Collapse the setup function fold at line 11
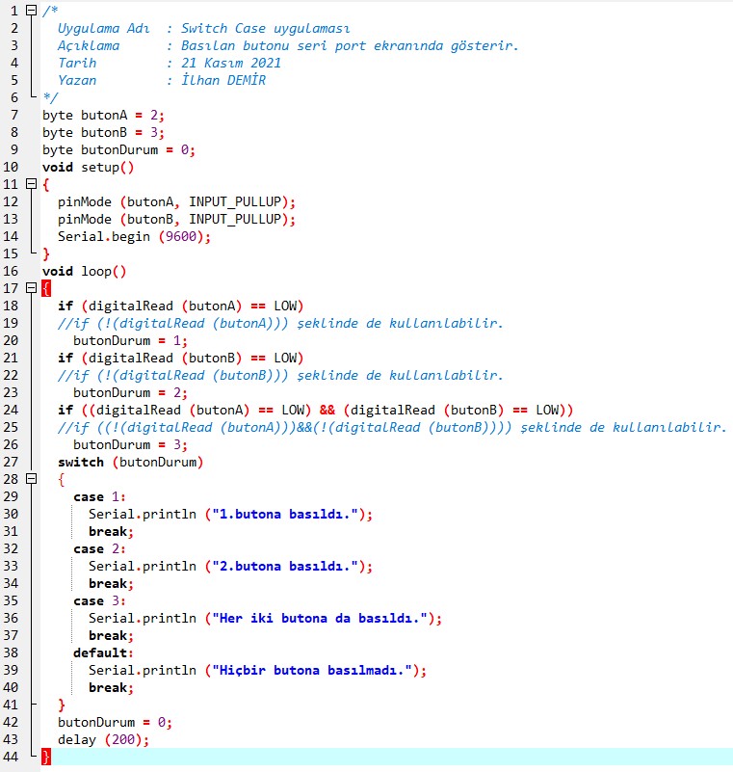This screenshot has height=772, width=733. pos(31,184)
